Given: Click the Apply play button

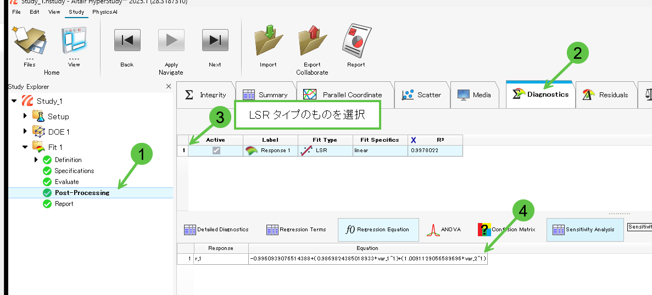Looking at the screenshot, I should point(171,40).
